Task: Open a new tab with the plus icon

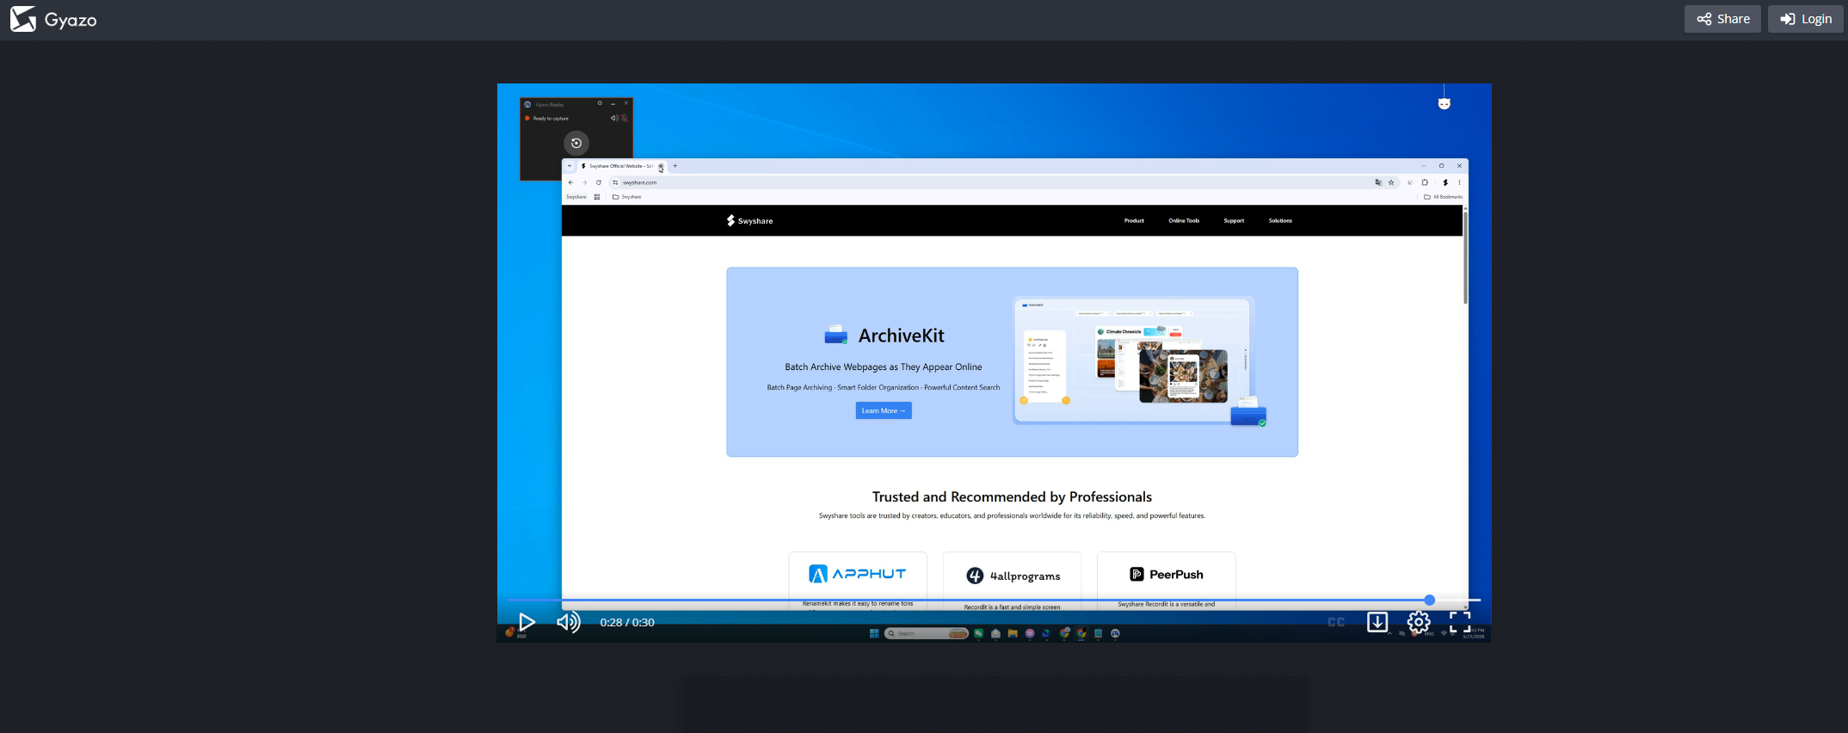Action: (x=675, y=166)
